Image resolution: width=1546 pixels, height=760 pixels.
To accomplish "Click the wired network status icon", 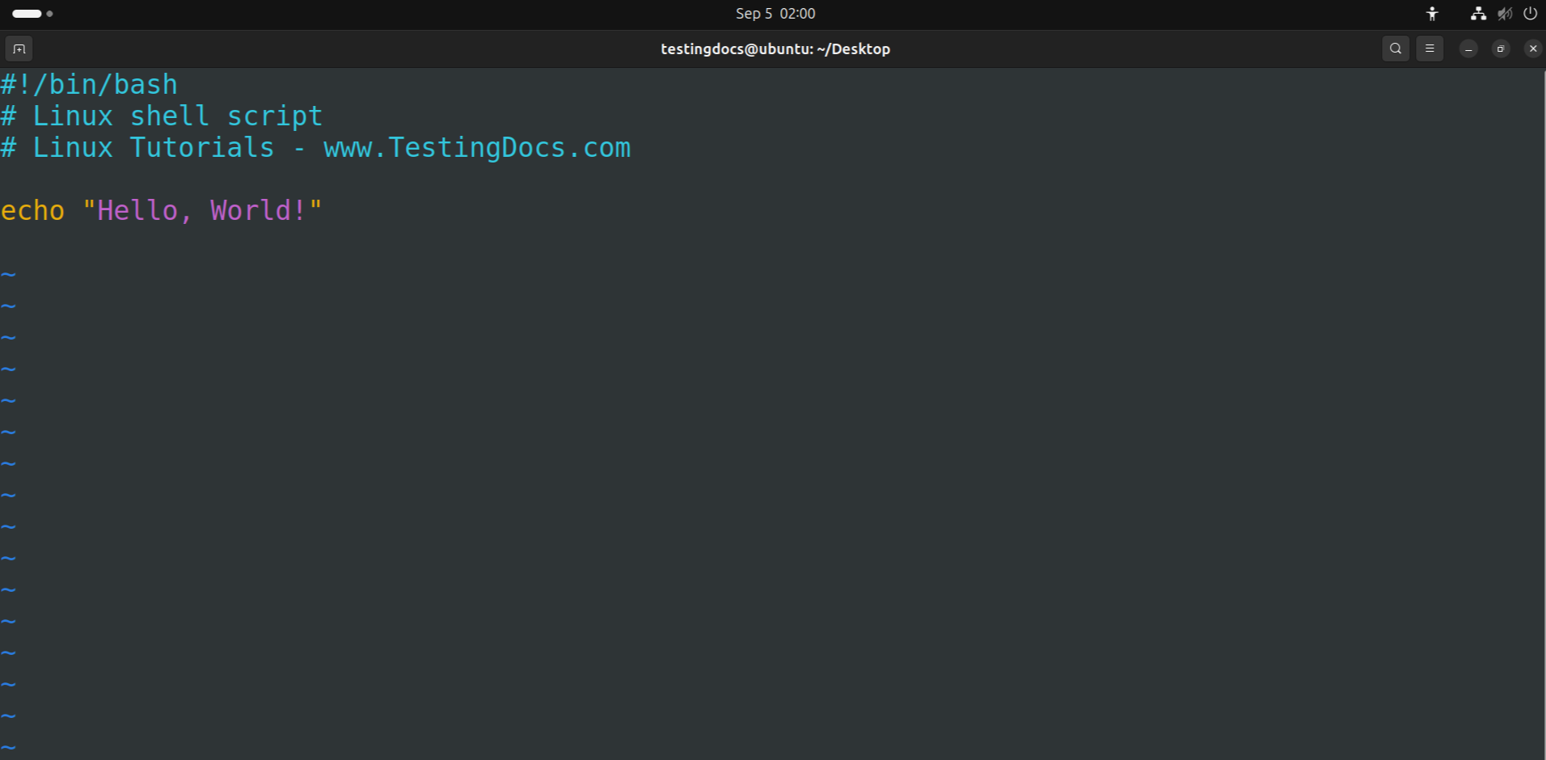I will point(1477,14).
